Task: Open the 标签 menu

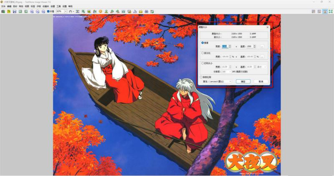Action: (33, 6)
